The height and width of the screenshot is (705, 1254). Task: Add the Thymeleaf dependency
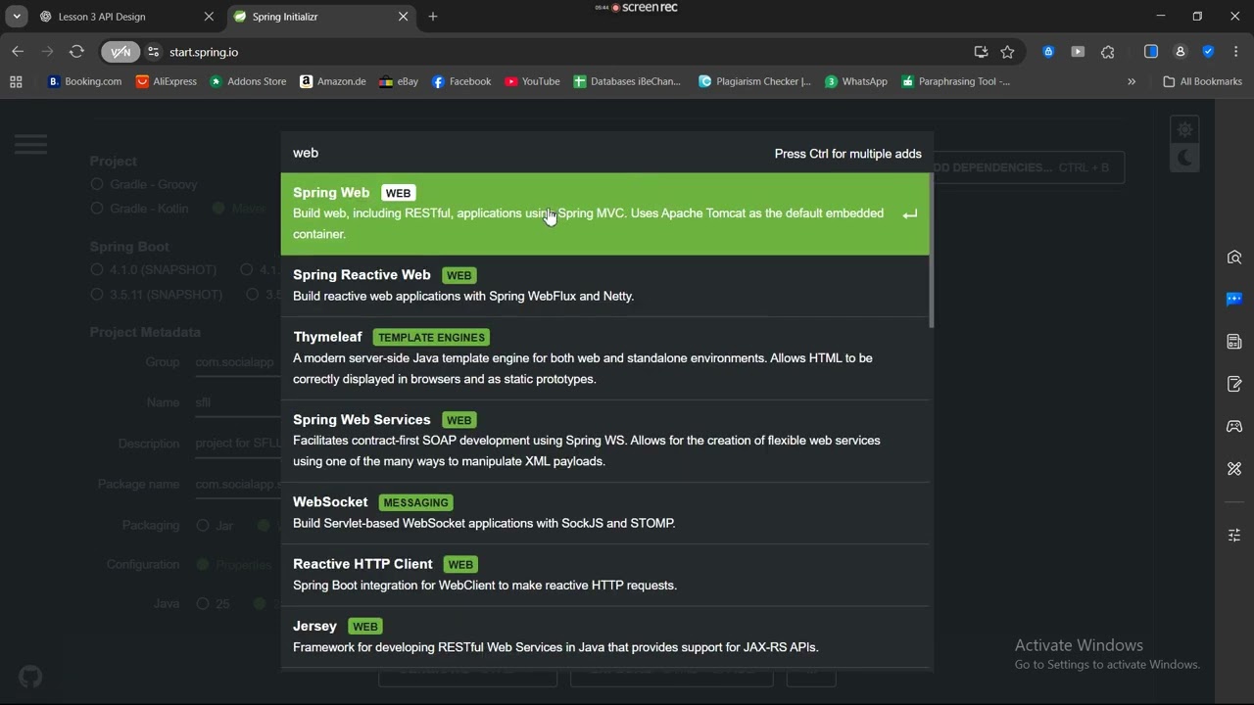click(604, 358)
